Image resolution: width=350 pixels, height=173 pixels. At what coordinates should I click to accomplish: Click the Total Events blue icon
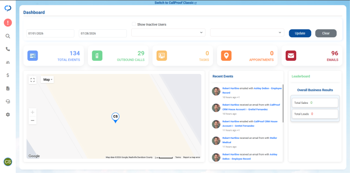pos(32,56)
